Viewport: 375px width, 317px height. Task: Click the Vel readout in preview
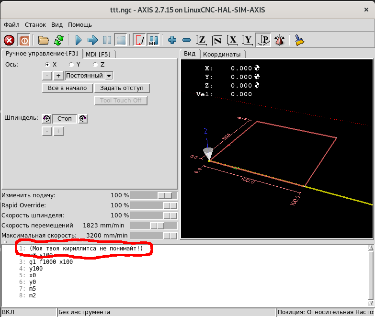[224, 94]
